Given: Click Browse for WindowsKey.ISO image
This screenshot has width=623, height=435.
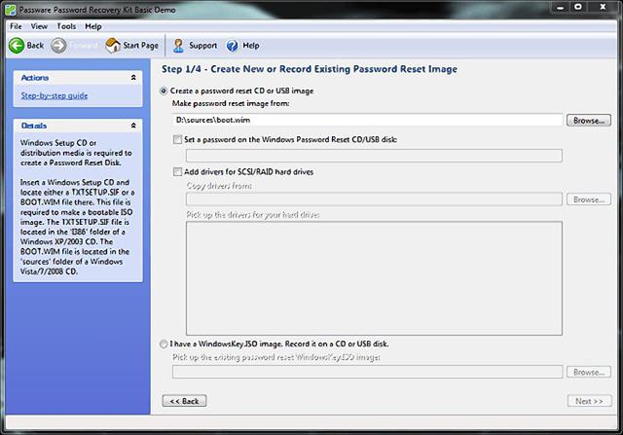Looking at the screenshot, I should [588, 373].
